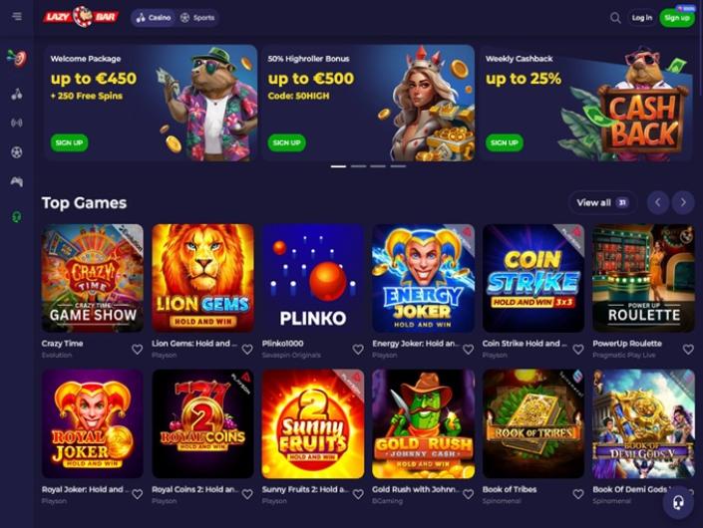Screen dimensions: 703x528
Task: Expand the View all Top Games list
Action: (x=602, y=203)
